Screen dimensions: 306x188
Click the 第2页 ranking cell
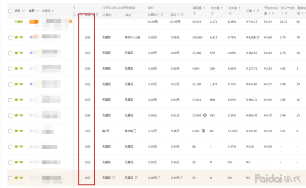pyautogui.click(x=106, y=131)
